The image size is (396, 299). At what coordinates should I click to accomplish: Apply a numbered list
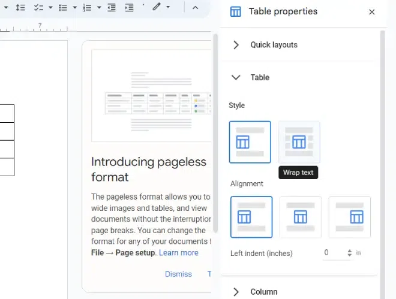[87, 8]
